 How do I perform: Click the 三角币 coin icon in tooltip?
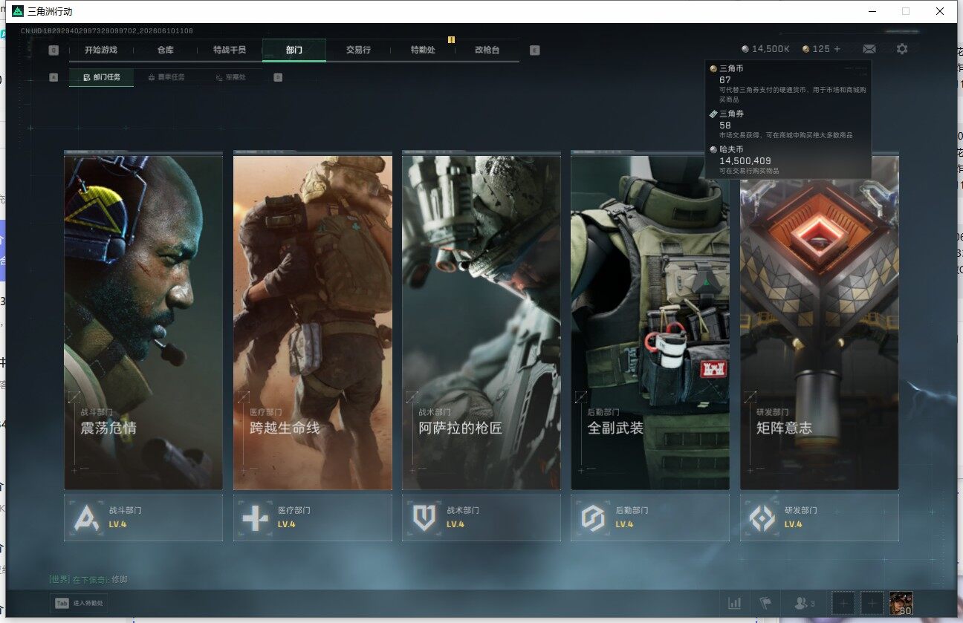[713, 68]
